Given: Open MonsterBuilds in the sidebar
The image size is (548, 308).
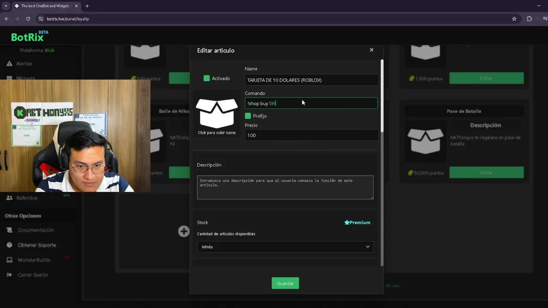Looking at the screenshot, I should [x=34, y=260].
